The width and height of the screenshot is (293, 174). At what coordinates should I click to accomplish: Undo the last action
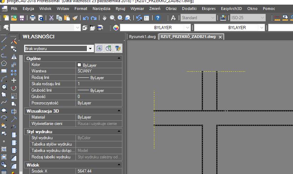pos(85,18)
